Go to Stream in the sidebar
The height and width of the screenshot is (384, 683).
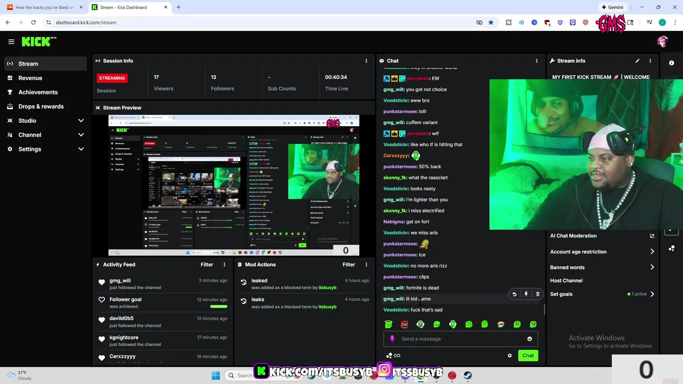45,63
